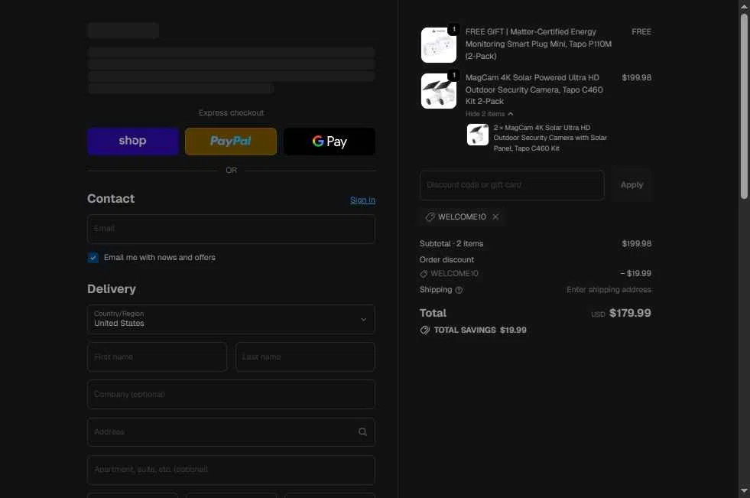Select the Company (optional) field
Screen dimensions: 750x498
coord(232,394)
